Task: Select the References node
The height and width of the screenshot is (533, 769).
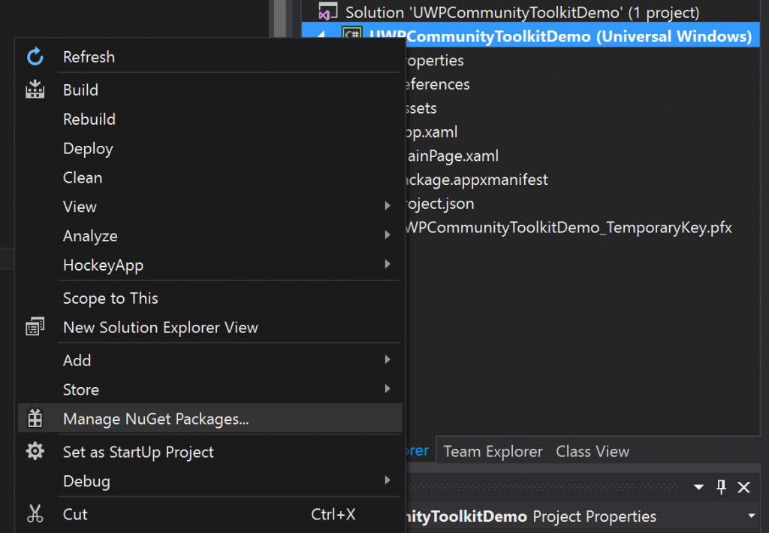Action: pos(438,84)
